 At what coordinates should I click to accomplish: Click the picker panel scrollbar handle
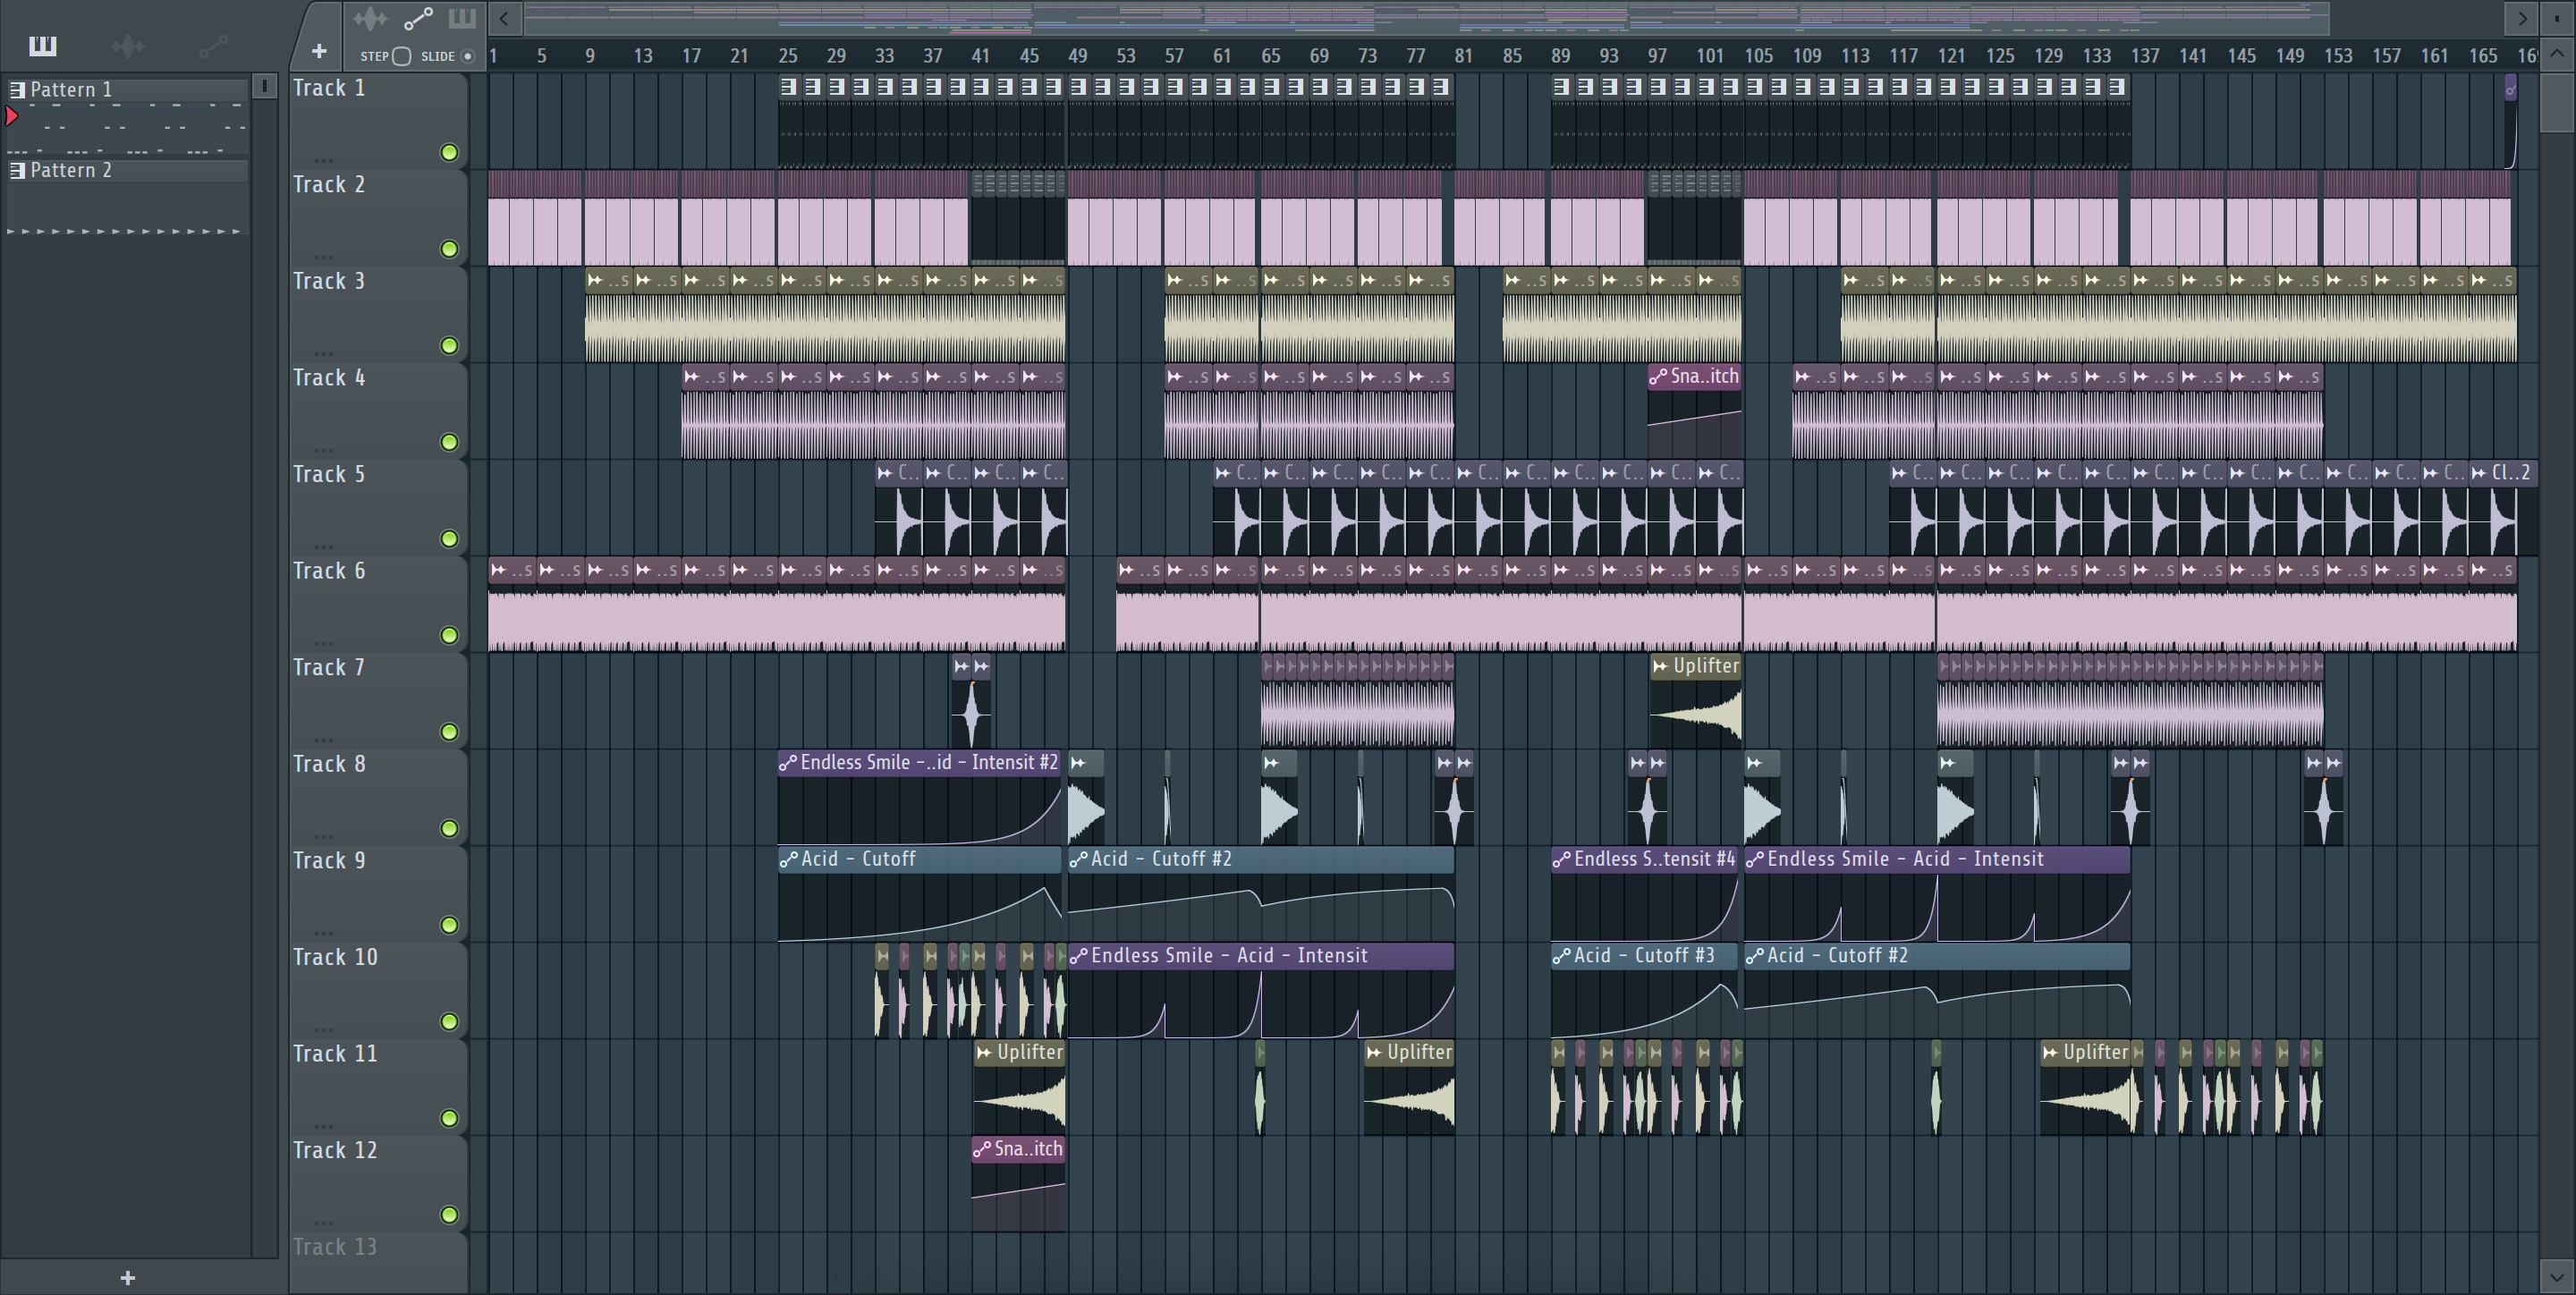point(264,86)
